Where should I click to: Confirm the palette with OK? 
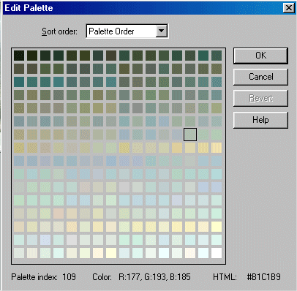(x=260, y=56)
